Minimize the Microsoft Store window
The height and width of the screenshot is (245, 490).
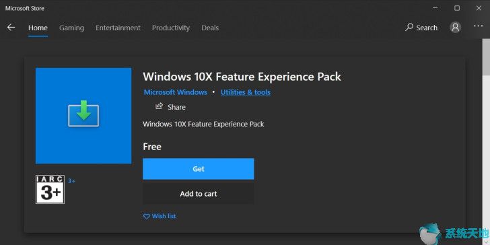point(435,8)
